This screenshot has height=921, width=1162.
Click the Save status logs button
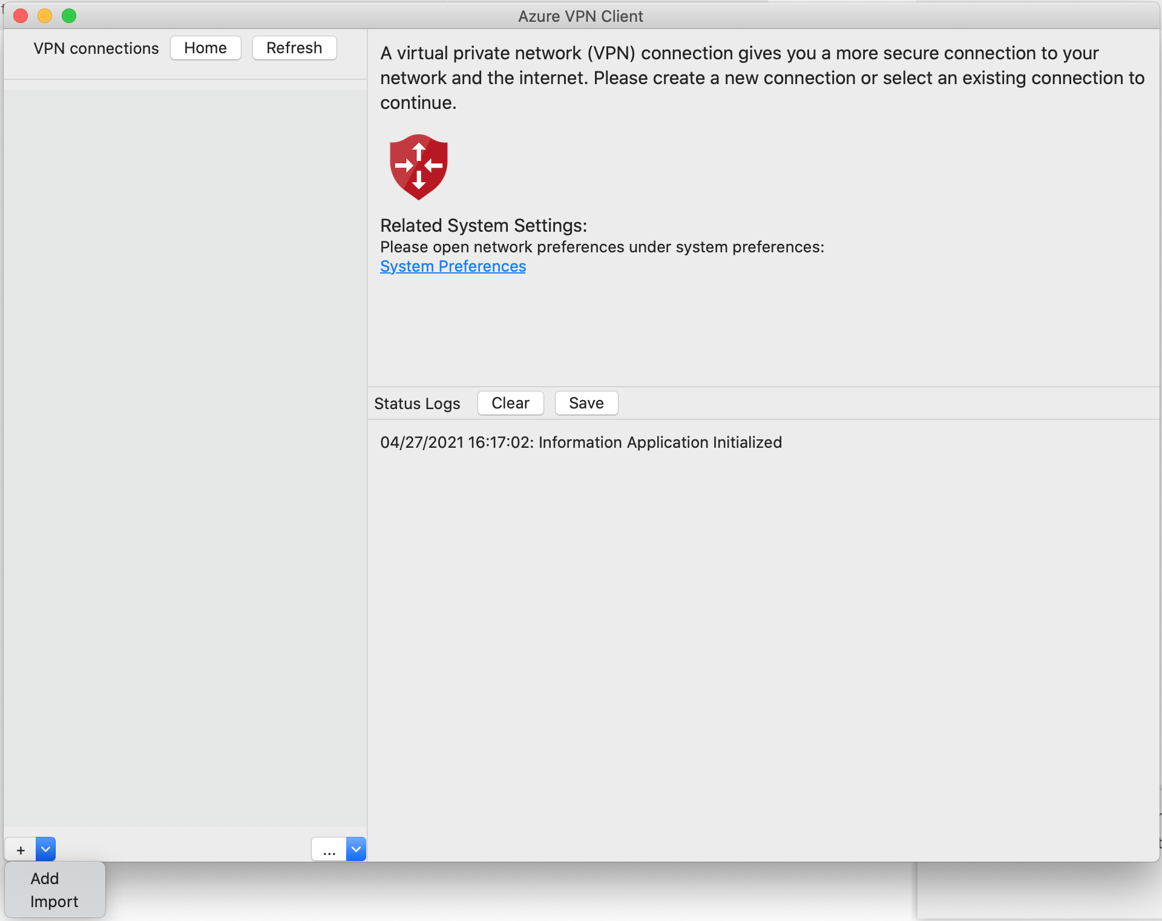click(x=586, y=402)
